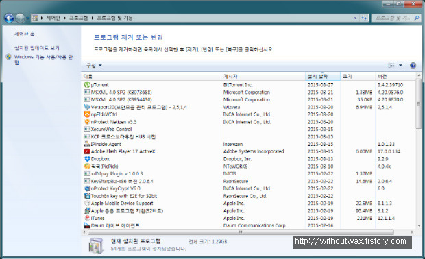The image size is (425, 259).
Task: Sort by the 크기 column header
Action: tap(358, 77)
